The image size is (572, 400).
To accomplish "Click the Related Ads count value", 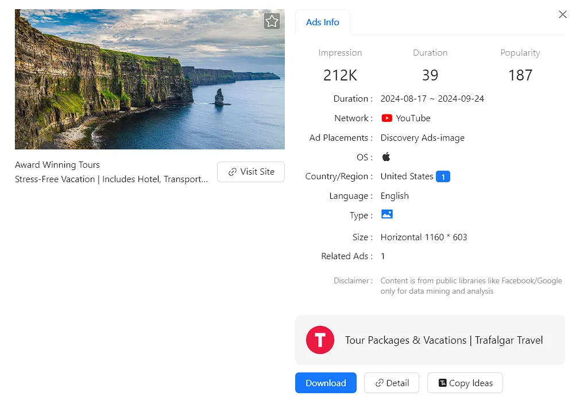I will coord(383,256).
